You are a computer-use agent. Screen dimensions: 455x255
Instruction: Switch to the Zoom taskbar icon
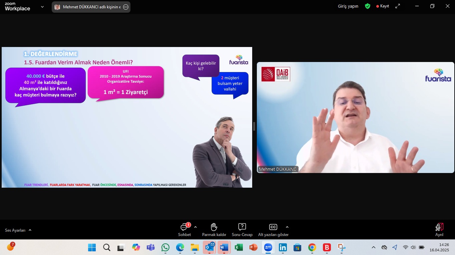(268, 247)
